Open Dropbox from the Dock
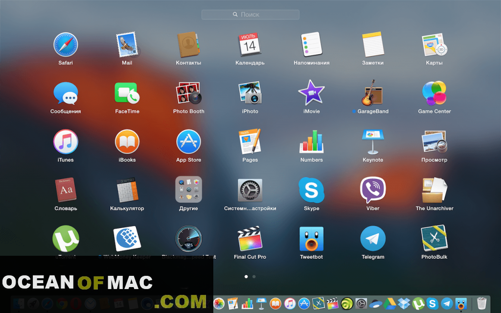 click(404, 303)
